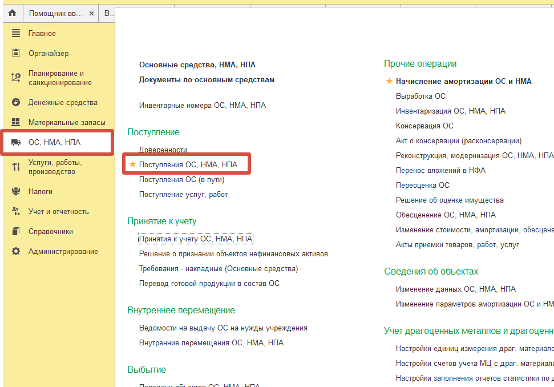554x387 pixels.
Task: Click the ruble coin icon for Денежные средства
Action: tap(16, 103)
